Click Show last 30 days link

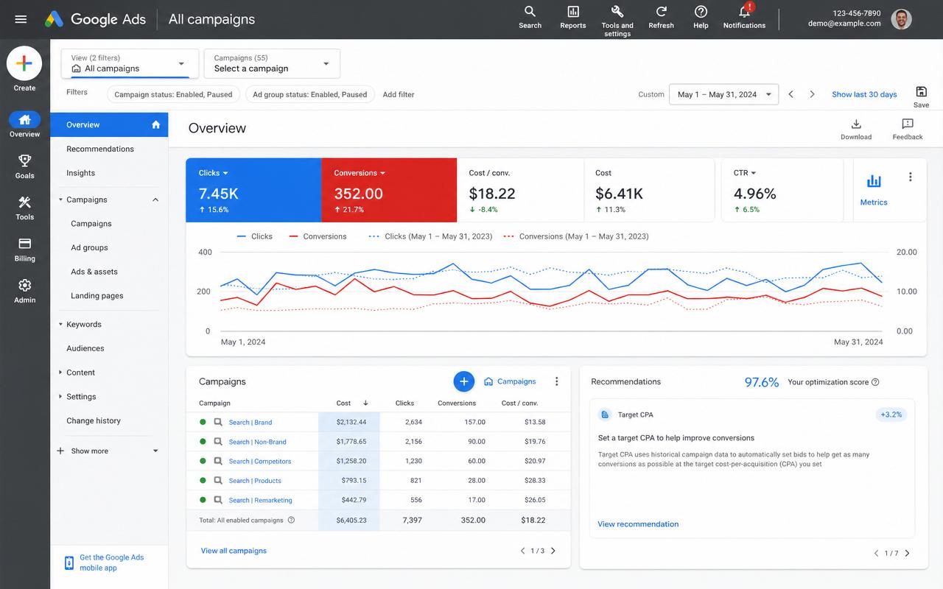pos(864,94)
